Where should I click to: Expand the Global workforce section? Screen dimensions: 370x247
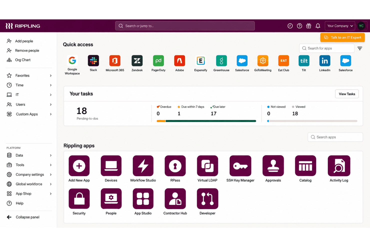coord(29,184)
